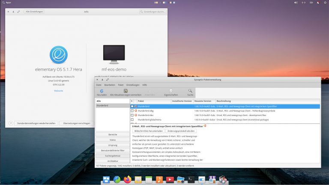Select the thunderbird-globalmenu package row

[x=225, y=119]
